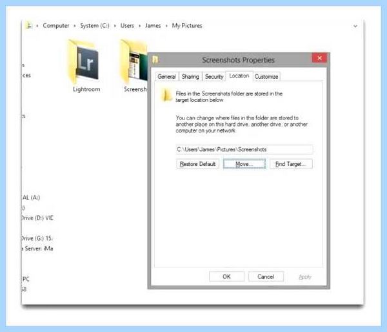
Task: Click the Screenshots Properties title folder icon
Action: click(x=155, y=59)
